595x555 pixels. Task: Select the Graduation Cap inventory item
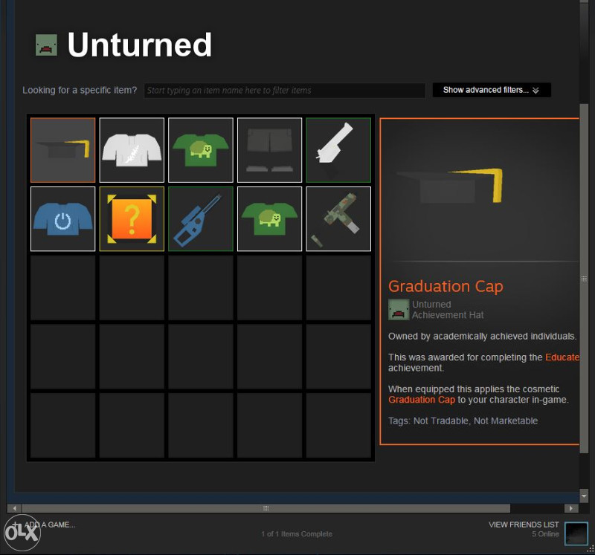pos(63,150)
